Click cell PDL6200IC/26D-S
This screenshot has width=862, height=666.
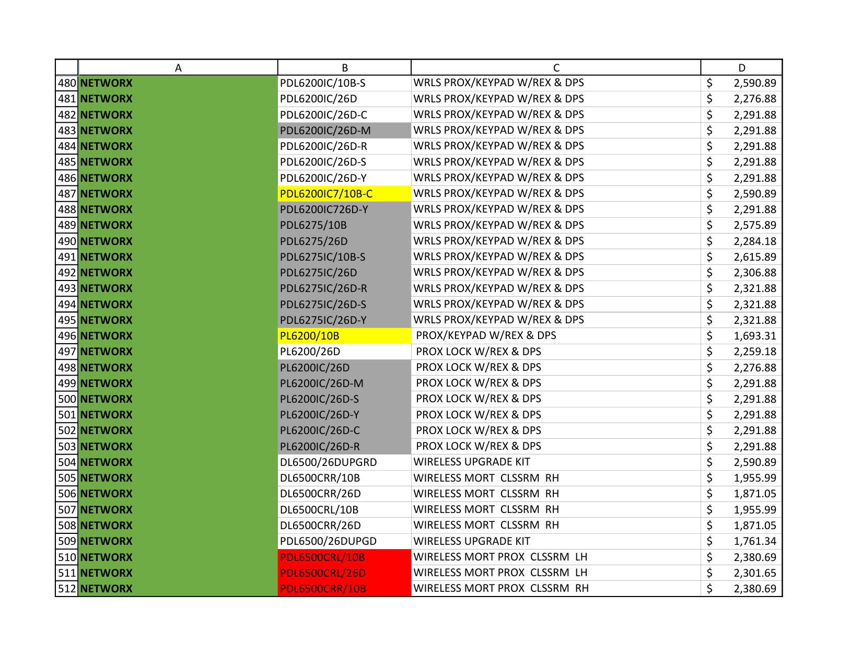click(344, 162)
